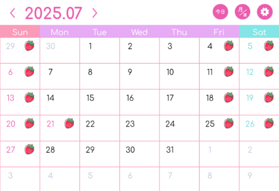Toggle month/week view button

242,12
